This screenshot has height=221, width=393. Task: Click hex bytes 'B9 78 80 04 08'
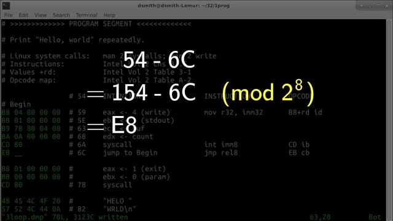31,128
